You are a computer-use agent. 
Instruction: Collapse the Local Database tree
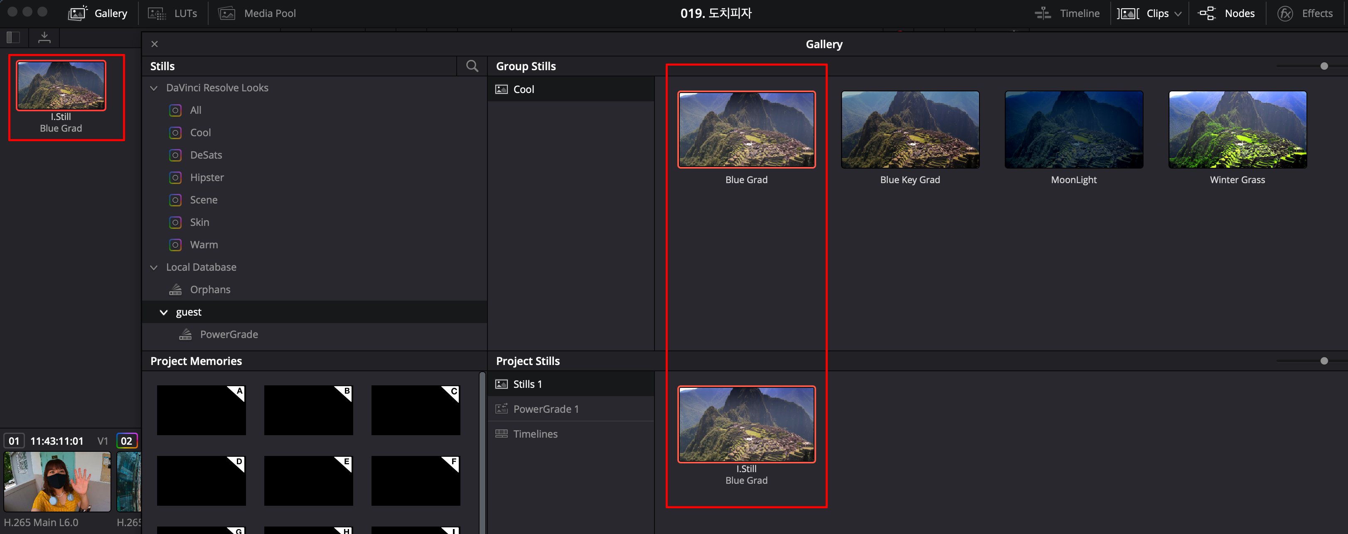154,267
